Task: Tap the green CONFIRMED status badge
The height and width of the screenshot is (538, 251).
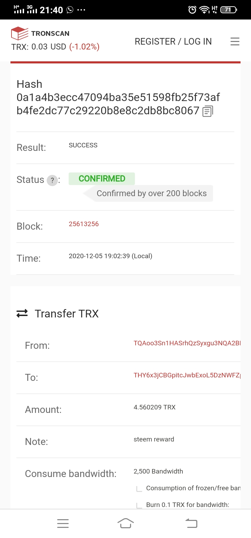Action: click(102, 179)
